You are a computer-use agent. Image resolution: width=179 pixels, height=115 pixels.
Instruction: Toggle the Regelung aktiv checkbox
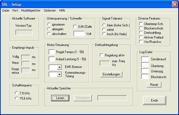pyautogui.click(x=101, y=55)
